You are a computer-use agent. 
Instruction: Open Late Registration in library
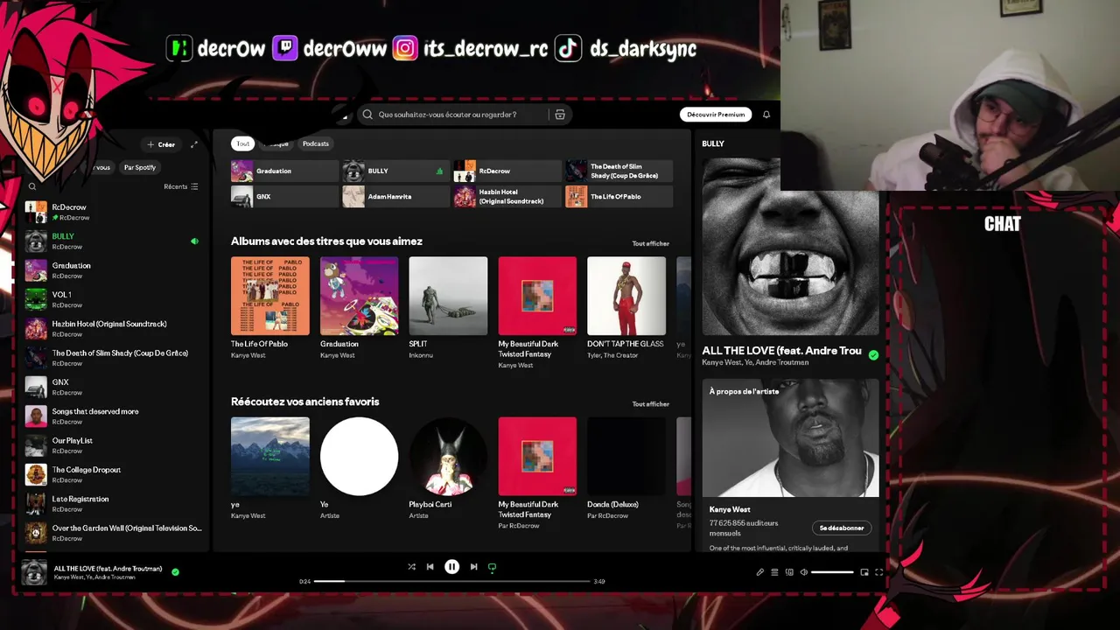[114, 504]
